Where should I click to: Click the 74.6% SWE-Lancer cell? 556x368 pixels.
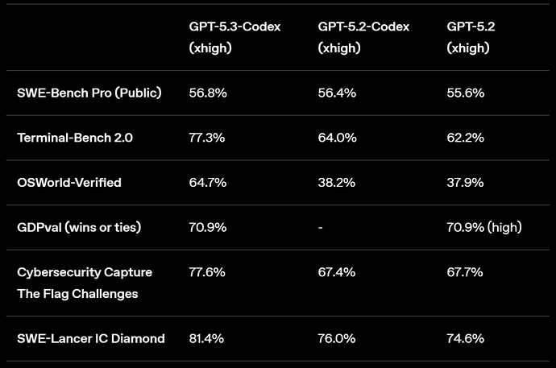tap(466, 338)
